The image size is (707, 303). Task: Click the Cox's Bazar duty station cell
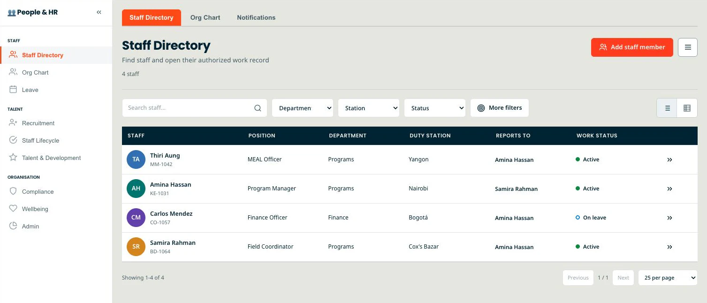point(424,247)
